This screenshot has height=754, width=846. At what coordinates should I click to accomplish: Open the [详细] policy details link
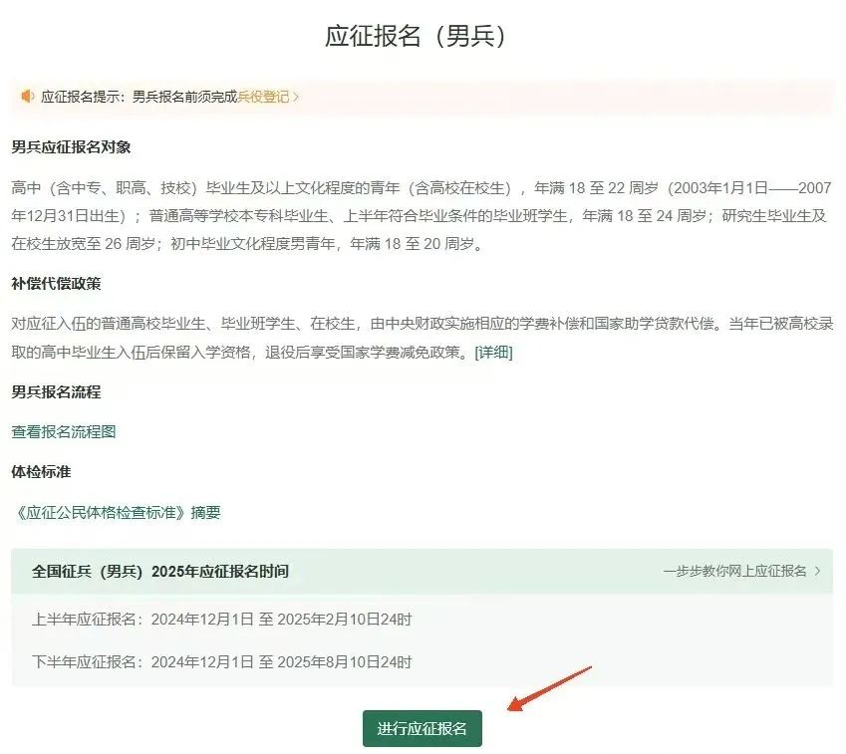[493, 353]
